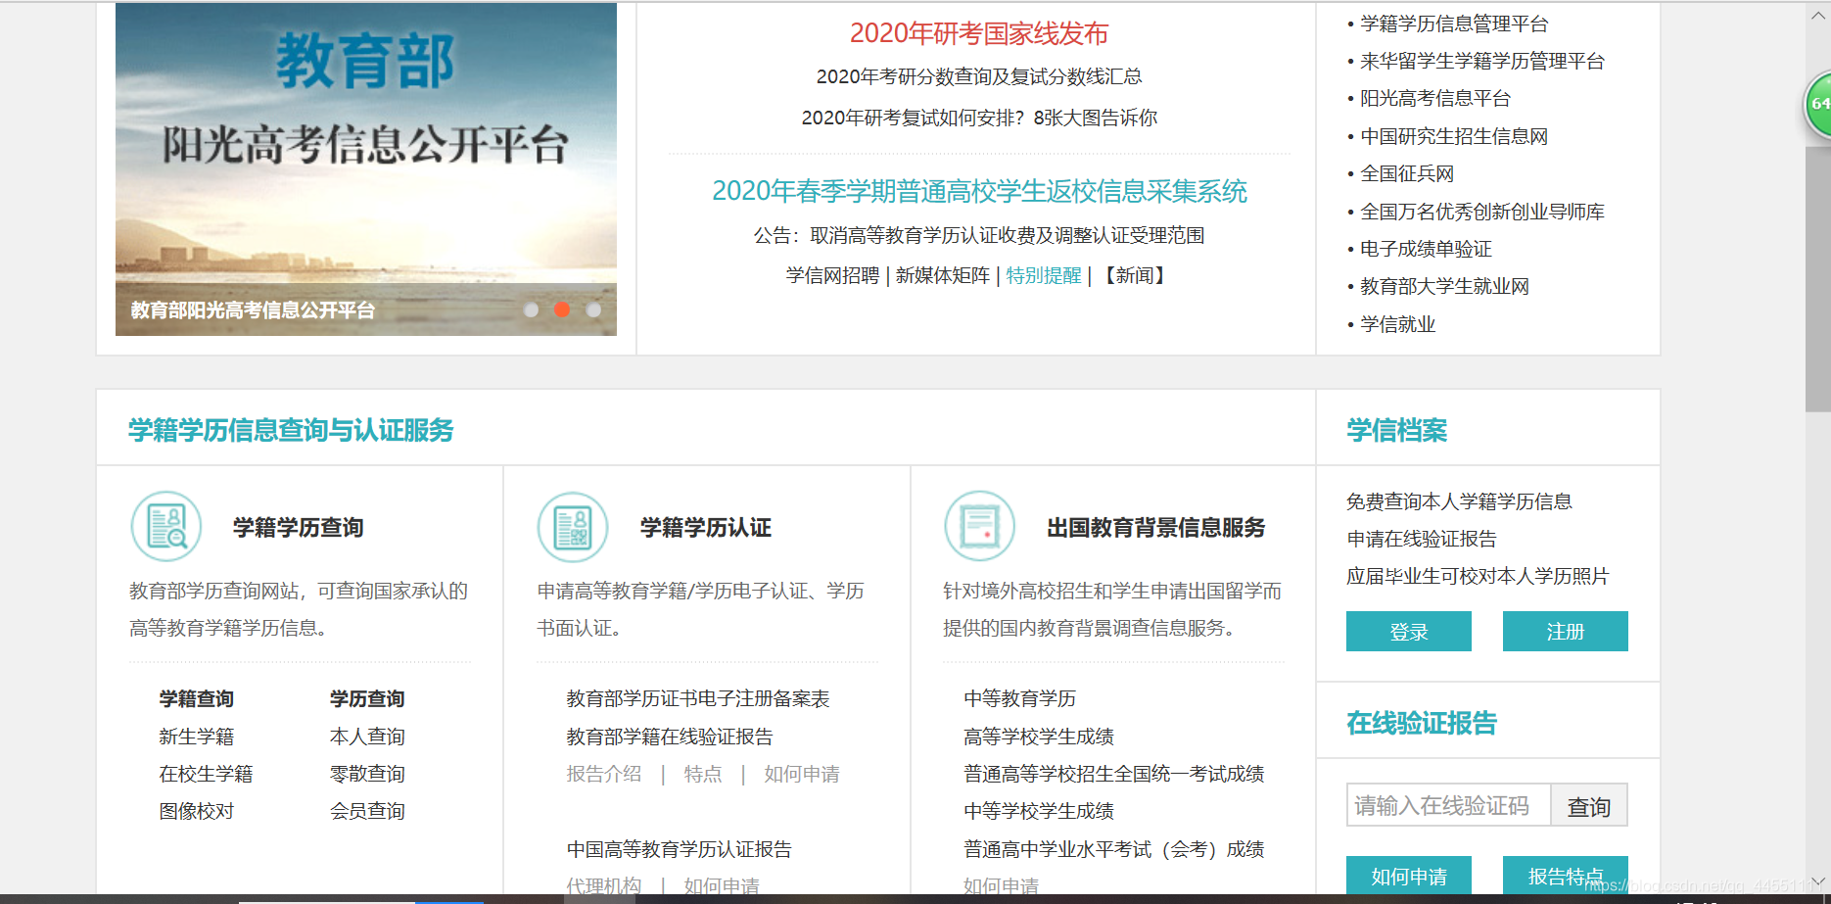The image size is (1831, 904).
Task: Click 学信网招聘 link
Action: pos(832,275)
